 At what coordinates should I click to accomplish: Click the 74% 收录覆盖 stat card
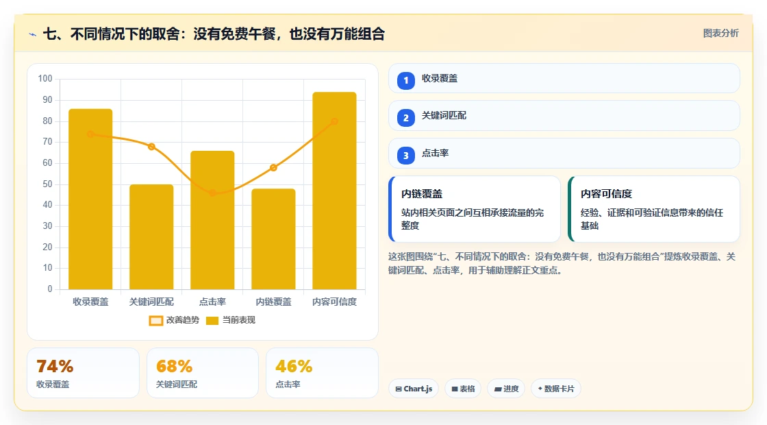[83, 373]
